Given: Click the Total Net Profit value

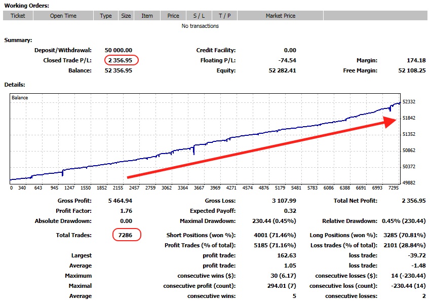Looking at the screenshot, I should coord(414,201).
